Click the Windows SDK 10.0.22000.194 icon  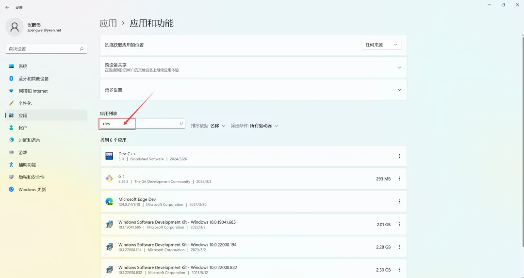(109, 247)
